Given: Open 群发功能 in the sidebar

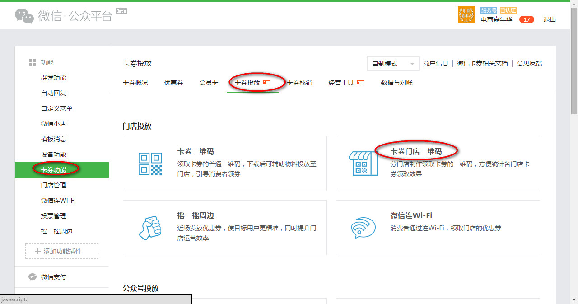Looking at the screenshot, I should (53, 78).
